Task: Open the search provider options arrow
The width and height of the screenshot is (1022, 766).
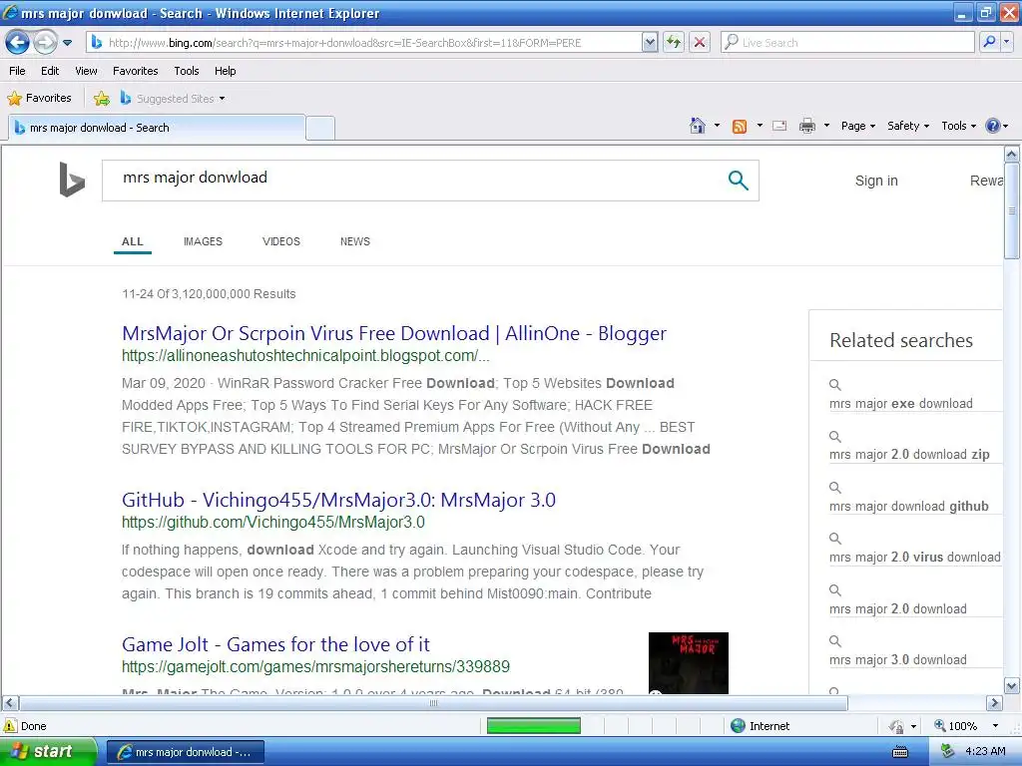Action: [1007, 43]
